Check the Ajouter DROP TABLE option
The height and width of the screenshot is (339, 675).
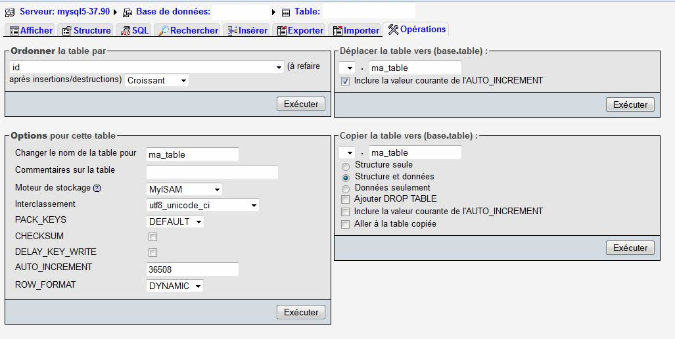(346, 199)
